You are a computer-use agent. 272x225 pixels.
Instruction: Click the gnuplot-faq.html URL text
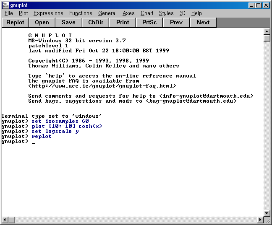[102, 86]
